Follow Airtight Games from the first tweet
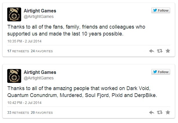The width and height of the screenshot is (178, 123). [161, 10]
